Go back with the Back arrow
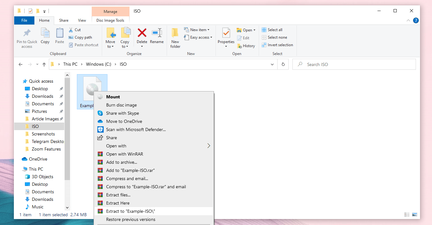The width and height of the screenshot is (432, 225). [x=20, y=64]
